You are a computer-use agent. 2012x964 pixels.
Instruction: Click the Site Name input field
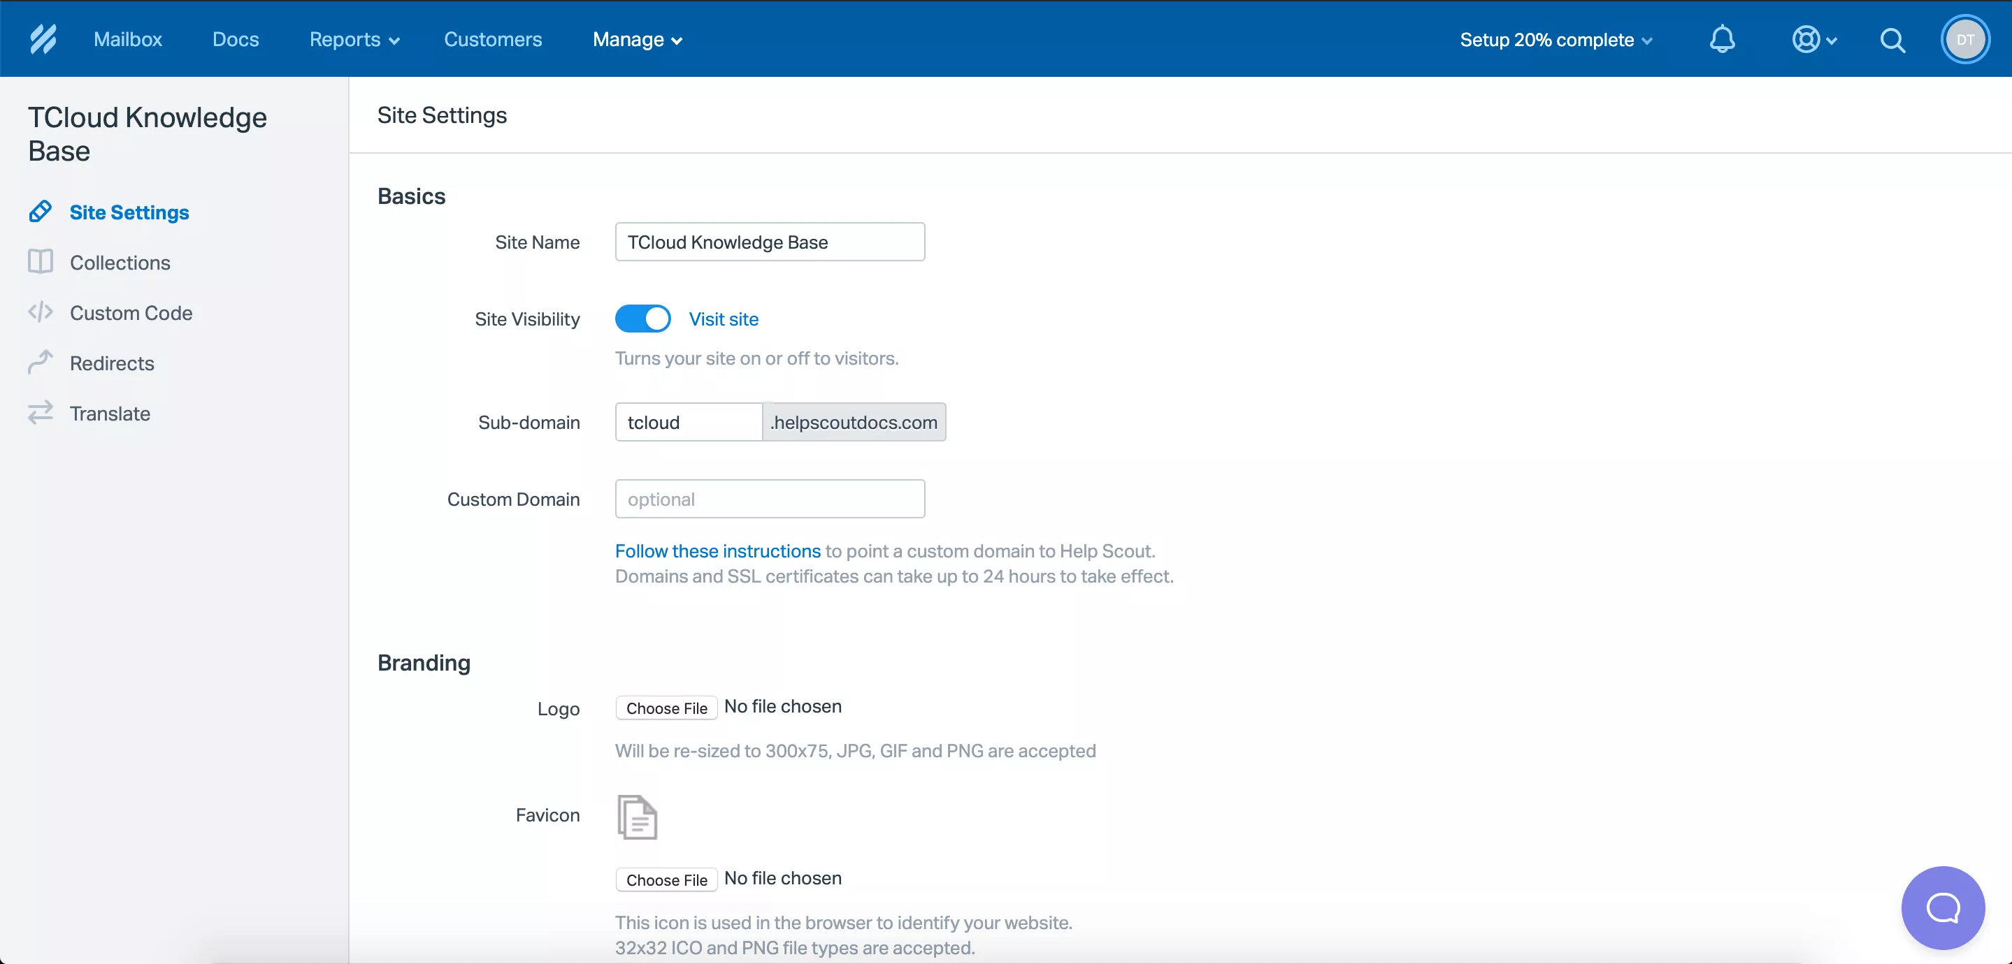(x=770, y=242)
